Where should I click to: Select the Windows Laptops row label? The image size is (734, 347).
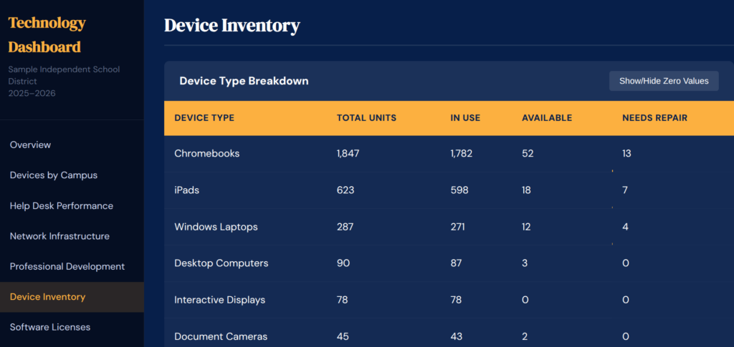pyautogui.click(x=216, y=227)
